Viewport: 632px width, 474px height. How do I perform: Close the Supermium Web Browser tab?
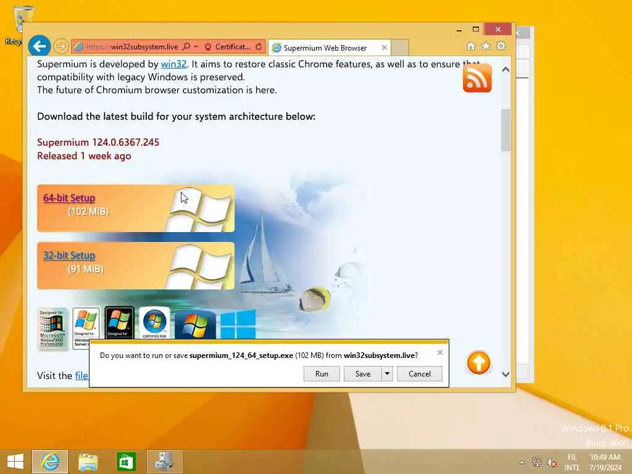[384, 48]
